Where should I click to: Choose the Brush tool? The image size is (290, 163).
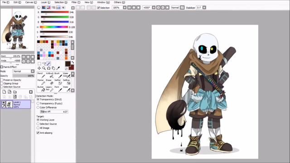58,75
